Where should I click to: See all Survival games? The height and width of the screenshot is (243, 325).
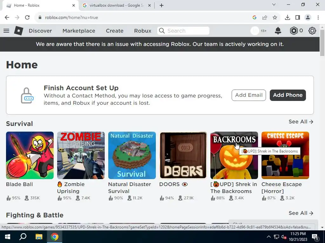point(301,122)
